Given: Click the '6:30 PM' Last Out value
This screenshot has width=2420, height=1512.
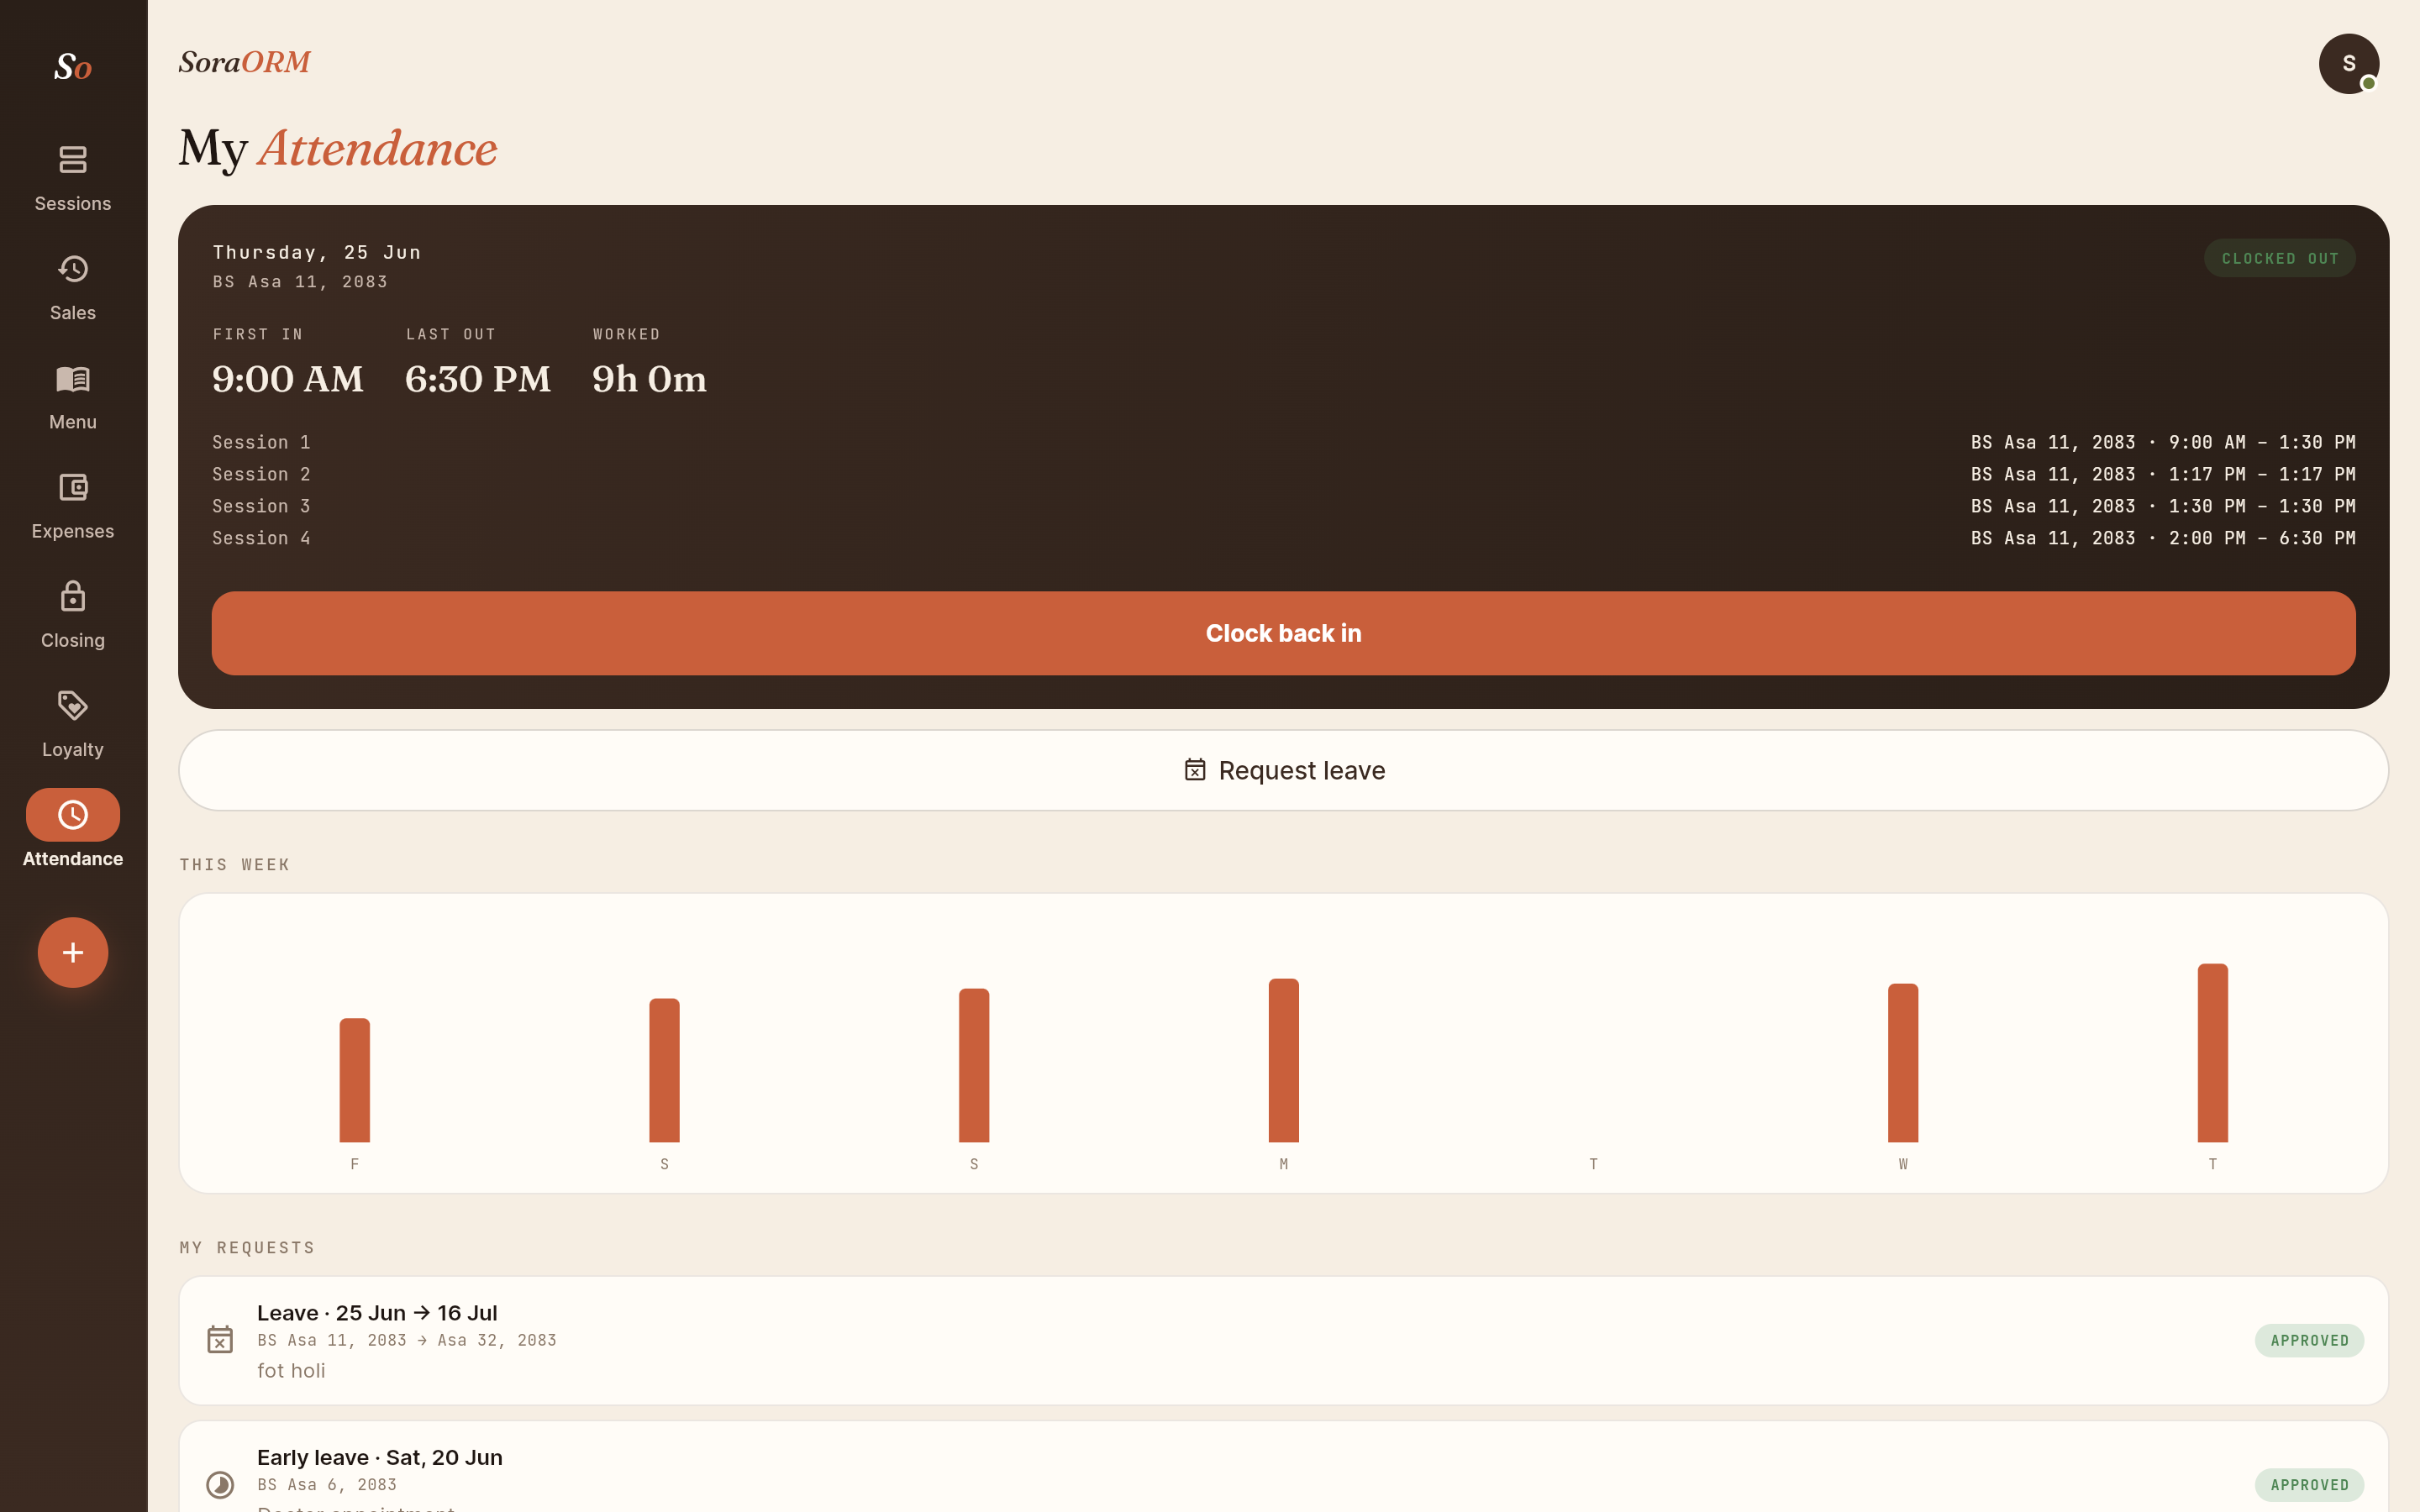Looking at the screenshot, I should click(478, 379).
